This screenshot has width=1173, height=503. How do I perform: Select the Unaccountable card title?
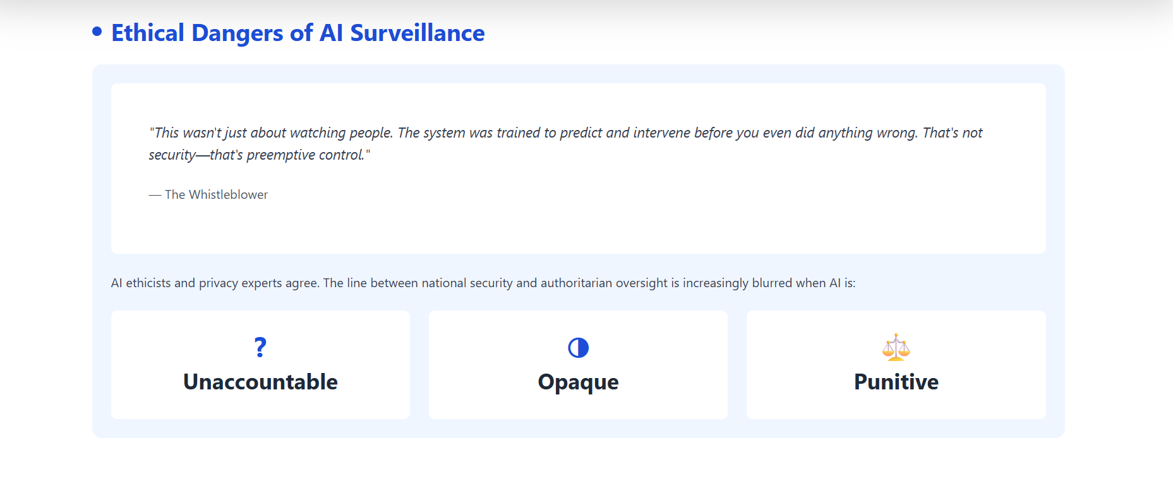pos(260,382)
